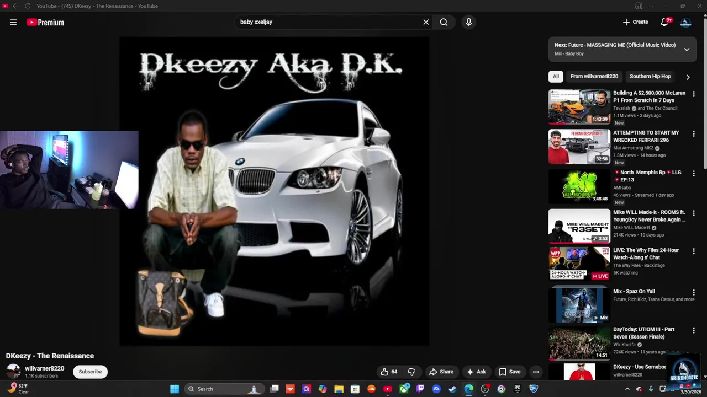707x397 pixels.
Task: Clear the search box with X
Action: coord(426,22)
